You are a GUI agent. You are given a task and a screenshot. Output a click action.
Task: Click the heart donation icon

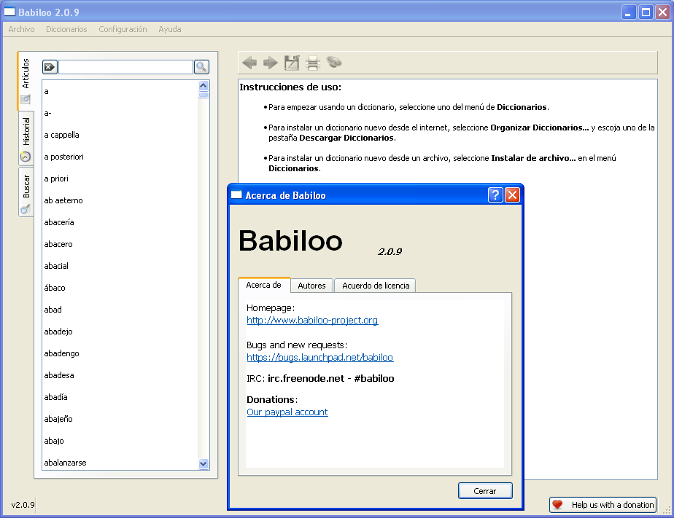557,505
